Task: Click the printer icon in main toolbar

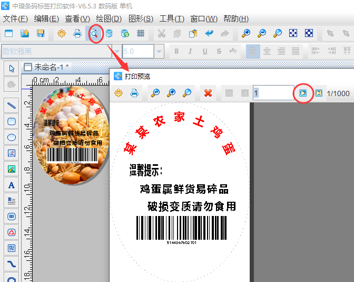Action: [x=77, y=33]
